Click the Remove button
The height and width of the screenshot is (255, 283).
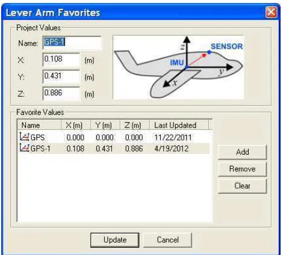pos(242,169)
